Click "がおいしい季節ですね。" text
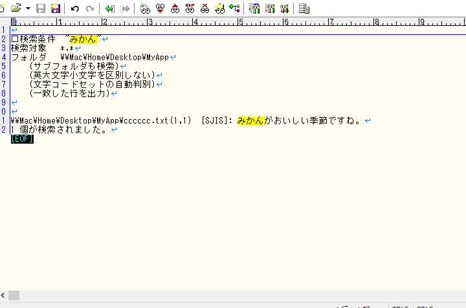This screenshot has height=308, width=466. coord(313,120)
